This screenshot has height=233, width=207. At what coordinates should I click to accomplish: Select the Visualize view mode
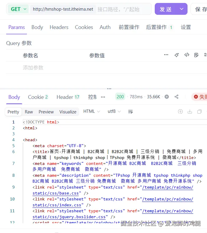68,112
